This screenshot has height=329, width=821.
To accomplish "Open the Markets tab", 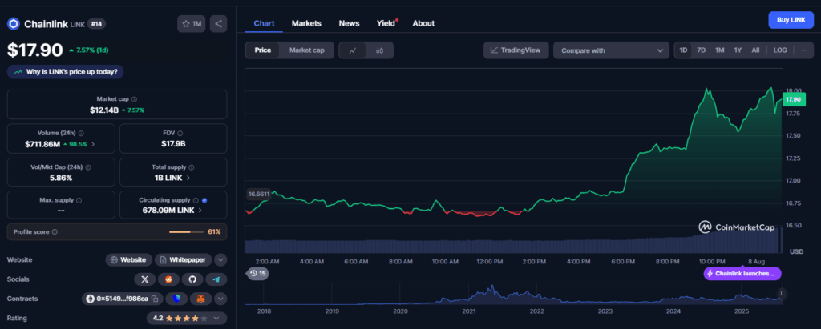I will 306,23.
